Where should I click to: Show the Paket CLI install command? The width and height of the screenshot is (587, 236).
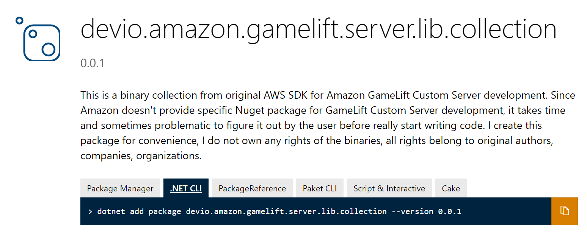(x=320, y=188)
